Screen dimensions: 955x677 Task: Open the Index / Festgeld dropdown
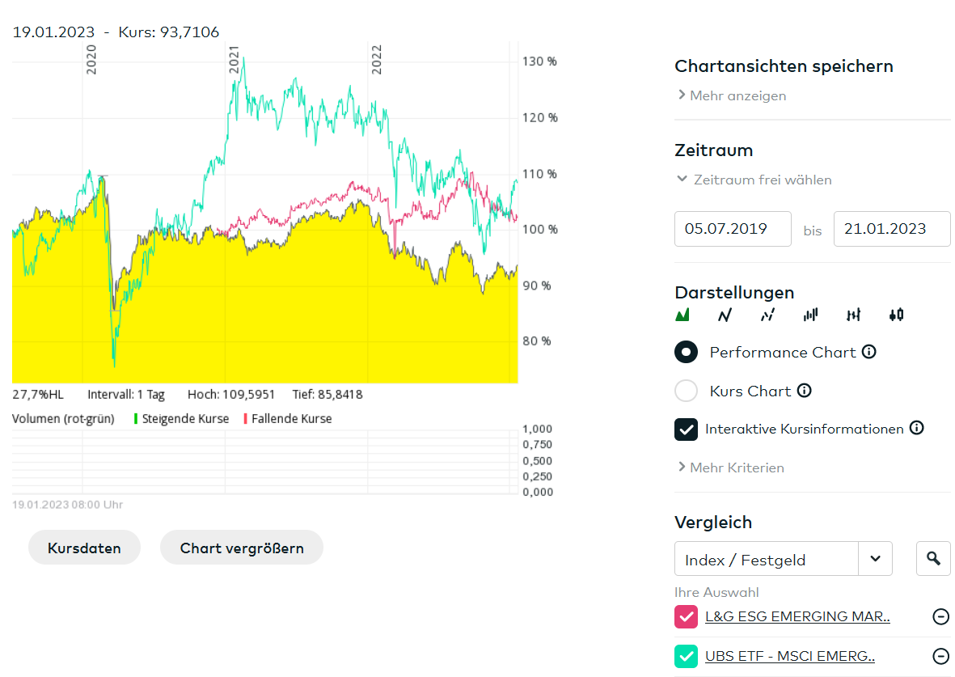(x=875, y=559)
